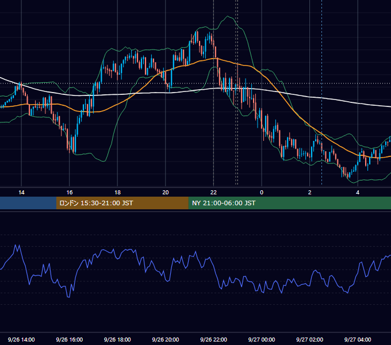Click the 2 hour label on chart axis
The height and width of the screenshot is (345, 391).
coord(310,193)
